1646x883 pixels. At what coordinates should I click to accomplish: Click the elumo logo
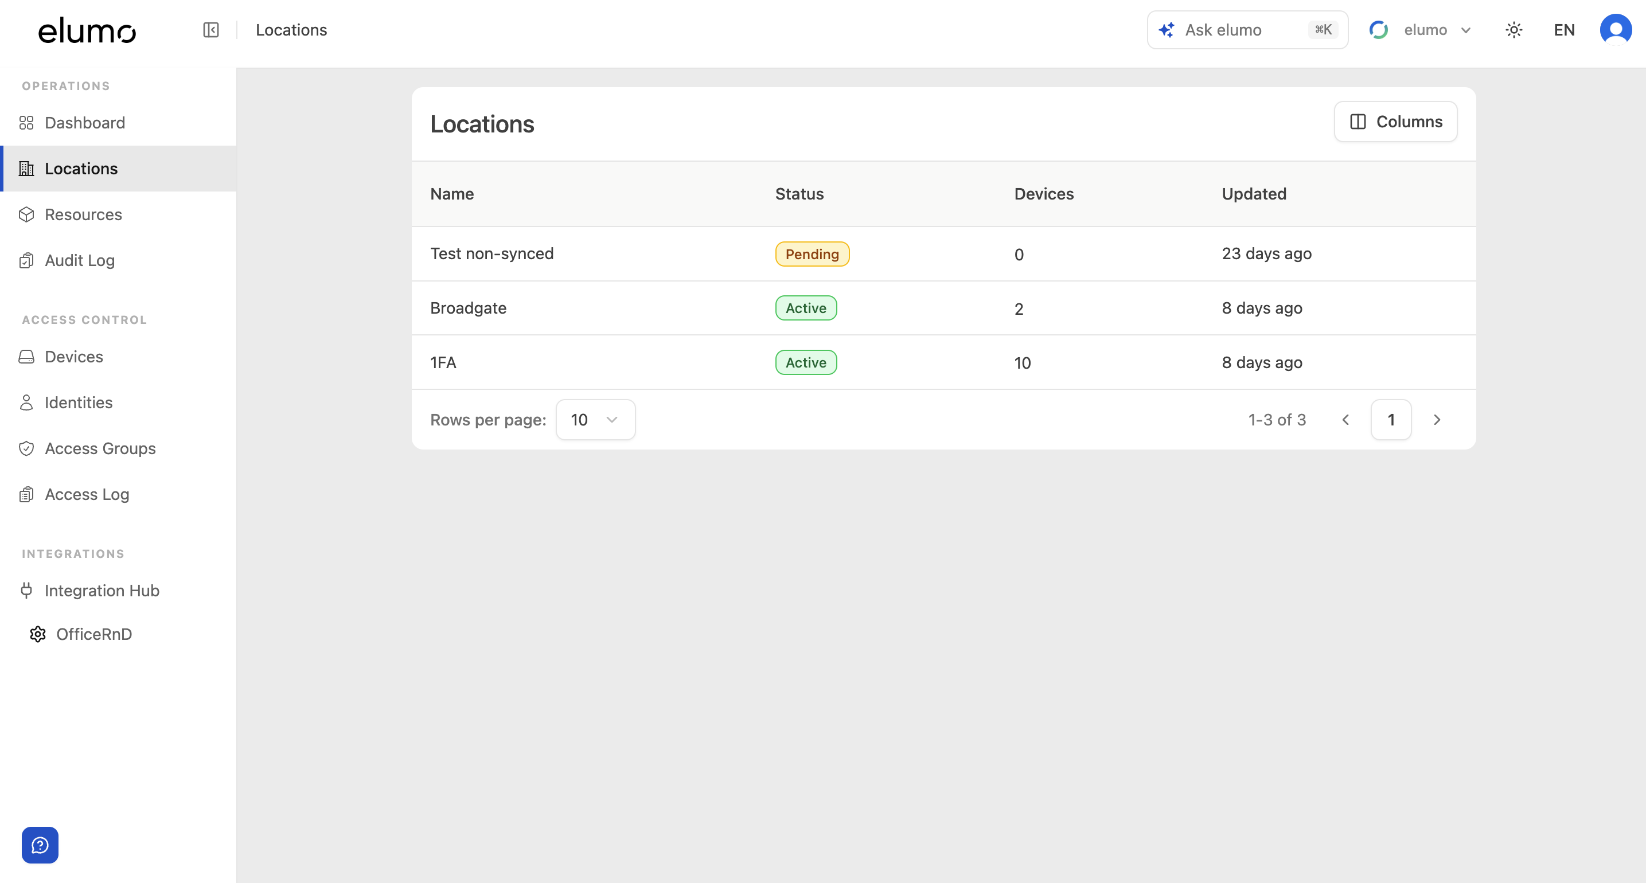click(87, 30)
